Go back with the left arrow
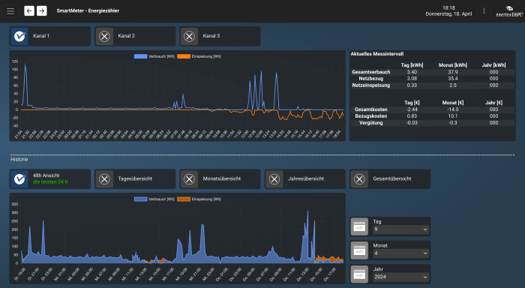Screen dimensions: 525x288 [x=29, y=11]
